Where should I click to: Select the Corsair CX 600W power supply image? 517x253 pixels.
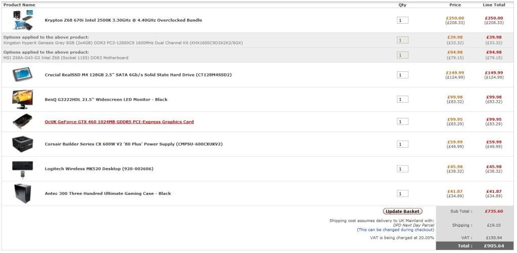coord(23,144)
